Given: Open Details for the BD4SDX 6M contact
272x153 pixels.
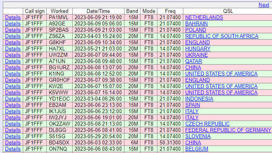Looking at the screenshot, I should [13, 142].
